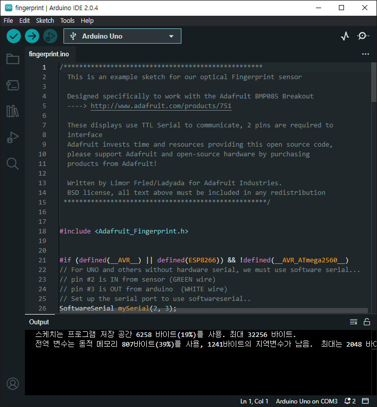Click the editor horizontal scrollbar
Screen dimensions: 377x407
click(x=213, y=311)
